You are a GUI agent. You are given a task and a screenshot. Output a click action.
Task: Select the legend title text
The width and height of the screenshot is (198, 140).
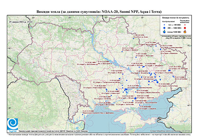coord(176,18)
